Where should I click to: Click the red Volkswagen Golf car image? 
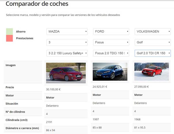point(152,72)
